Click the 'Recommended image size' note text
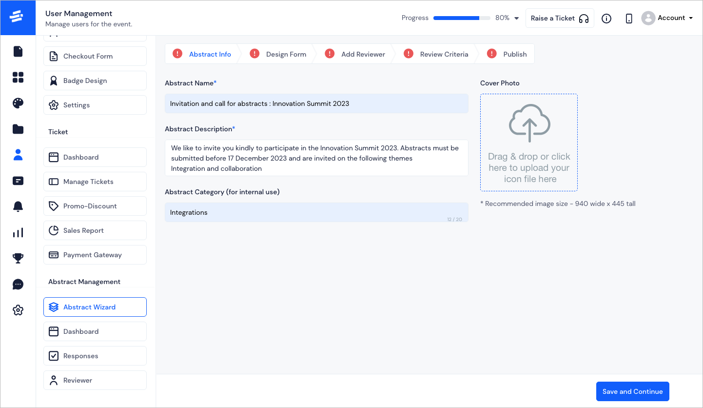Image resolution: width=703 pixels, height=408 pixels. pos(558,204)
